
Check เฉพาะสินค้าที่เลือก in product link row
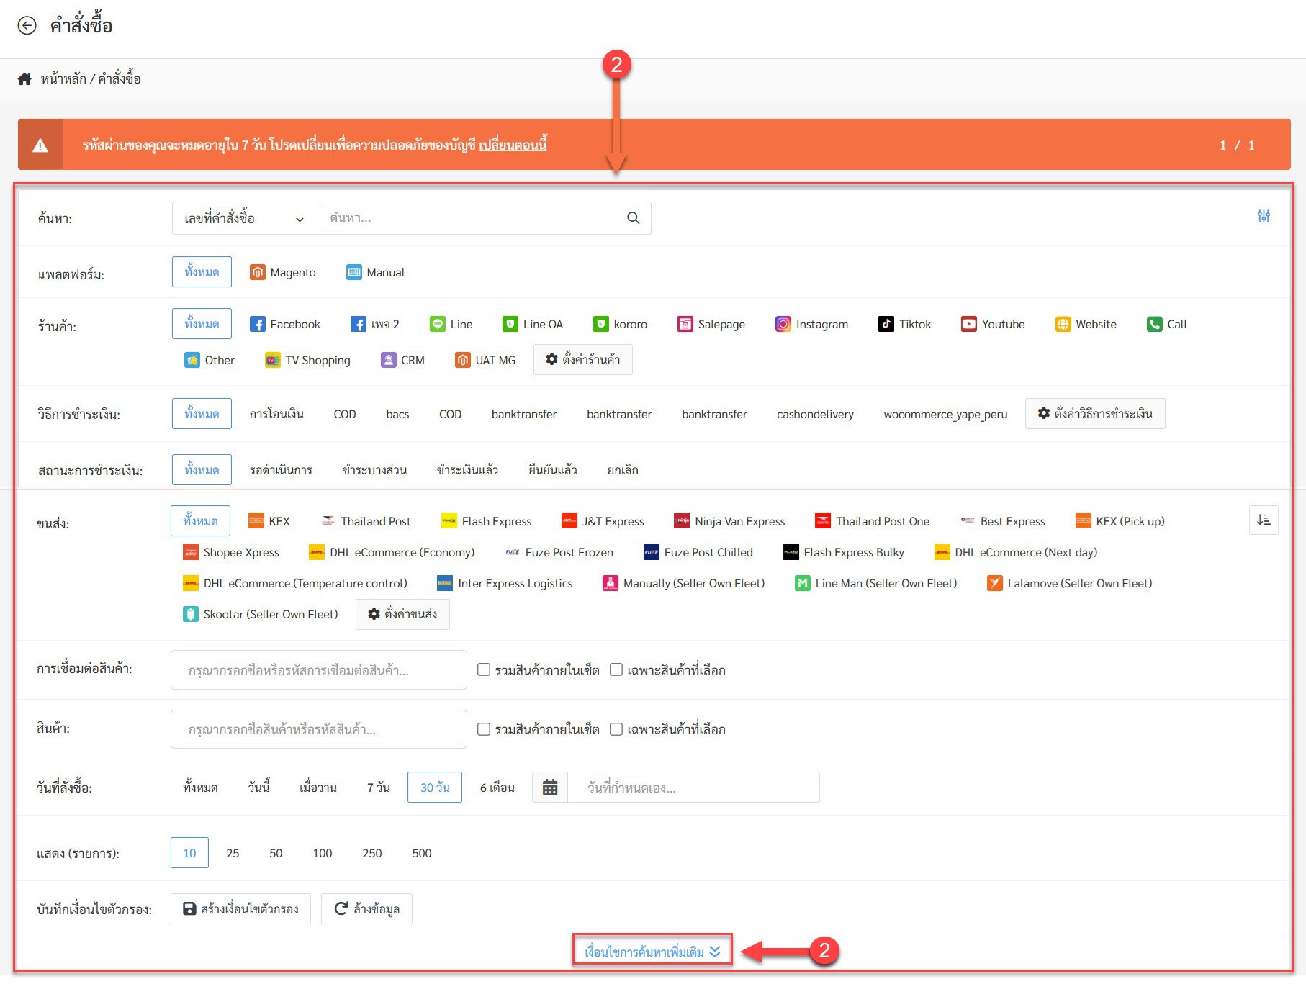616,670
